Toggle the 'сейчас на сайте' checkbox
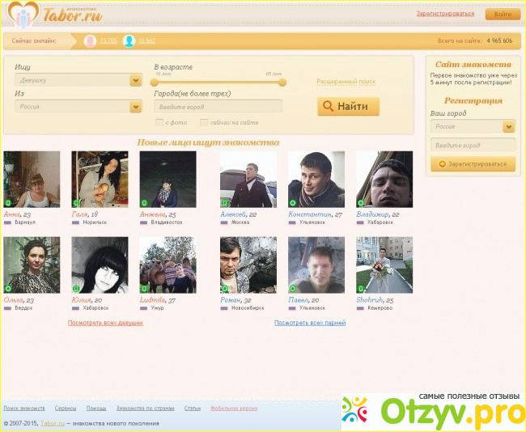Screen dimensions: 526x432 [x=204, y=122]
